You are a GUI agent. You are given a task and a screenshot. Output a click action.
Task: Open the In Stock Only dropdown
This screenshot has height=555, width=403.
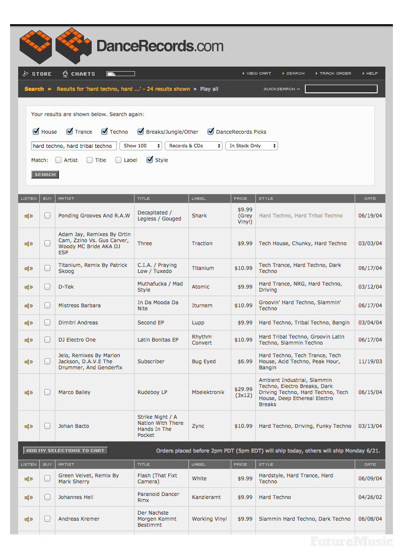point(252,146)
